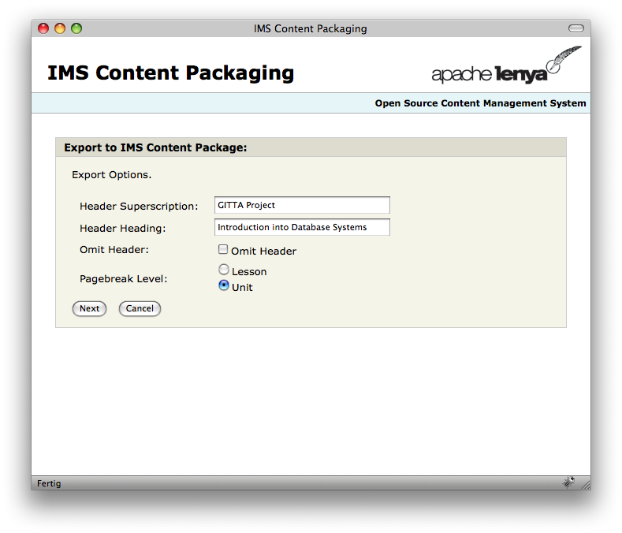Click the Apache Lenya logo
This screenshot has height=533, width=622.
coord(505,66)
